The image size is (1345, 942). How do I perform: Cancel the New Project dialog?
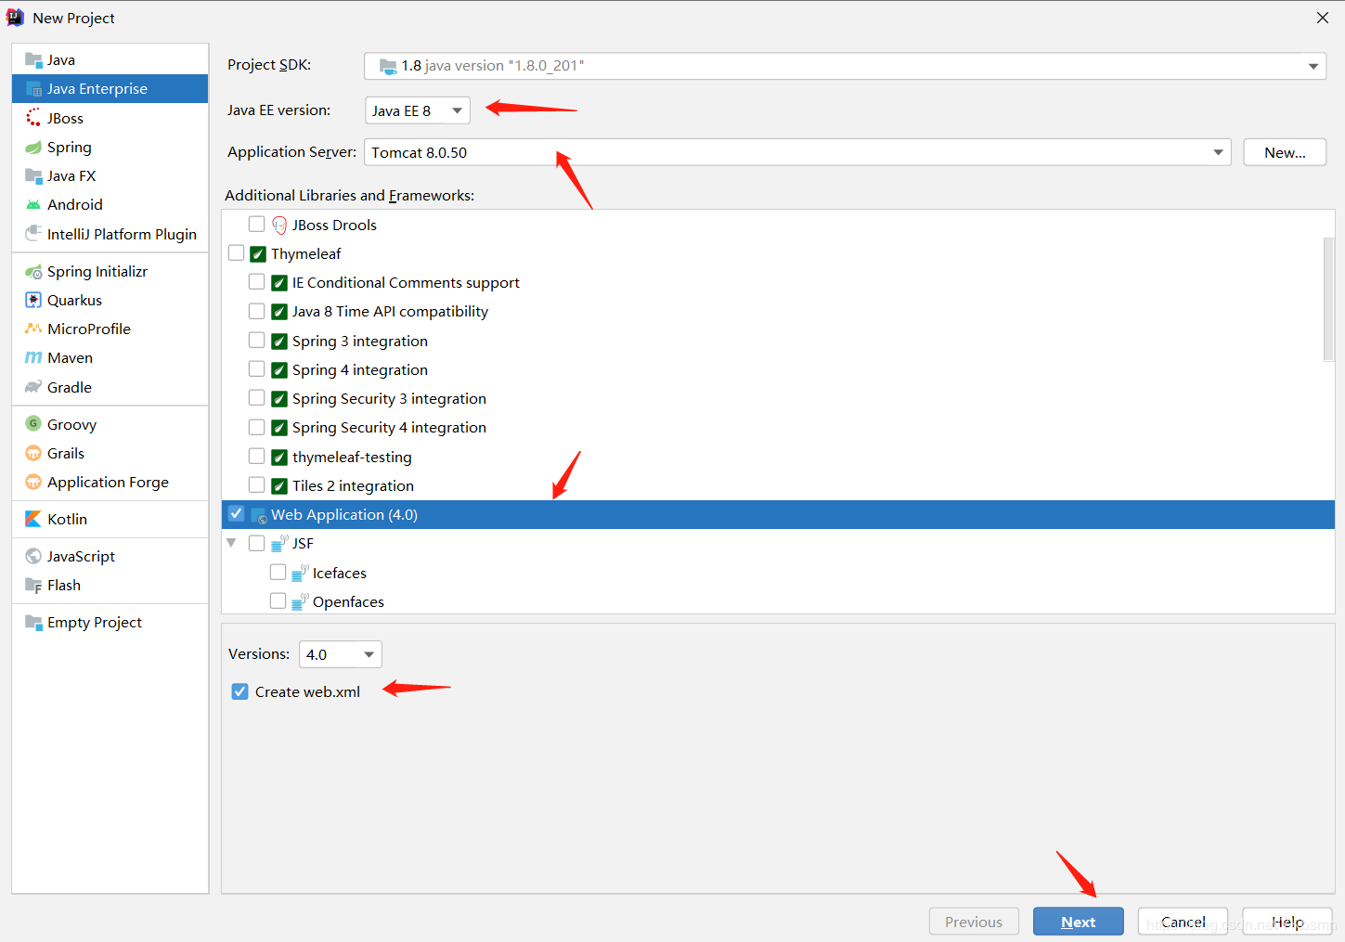[x=1183, y=922]
